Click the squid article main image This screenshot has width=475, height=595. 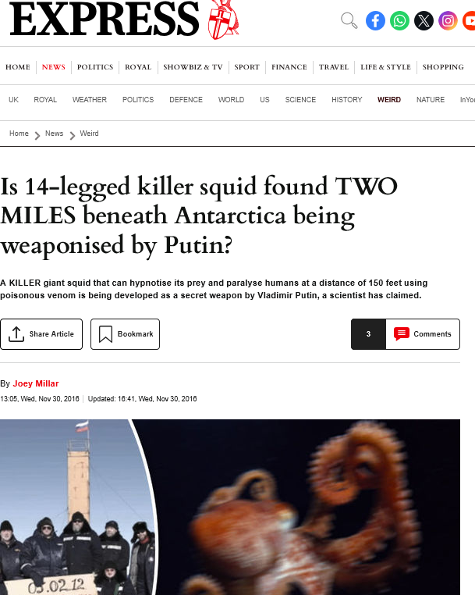click(x=230, y=507)
